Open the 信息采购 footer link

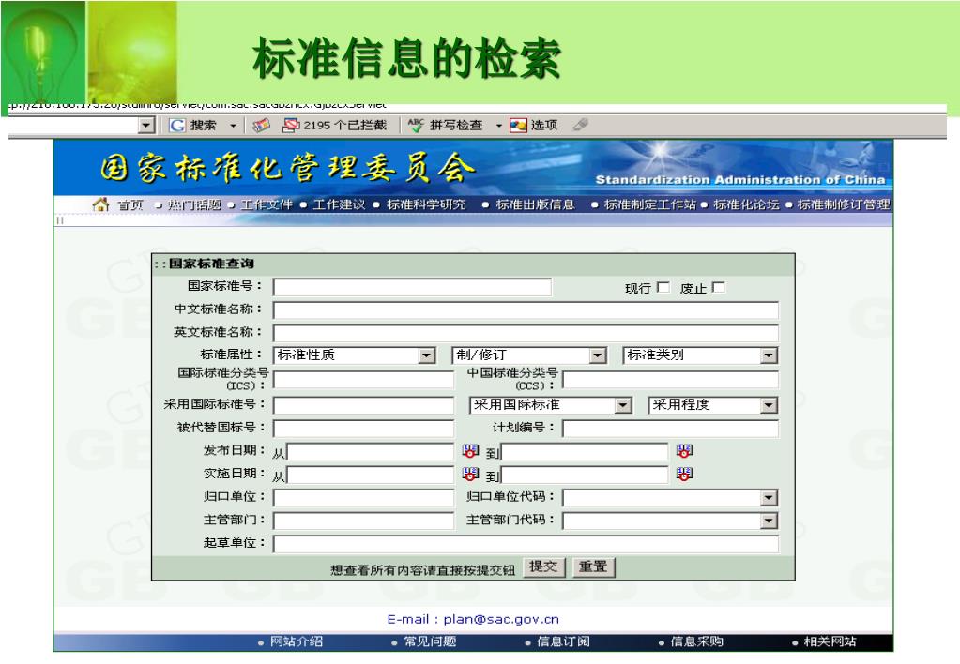pyautogui.click(x=696, y=642)
